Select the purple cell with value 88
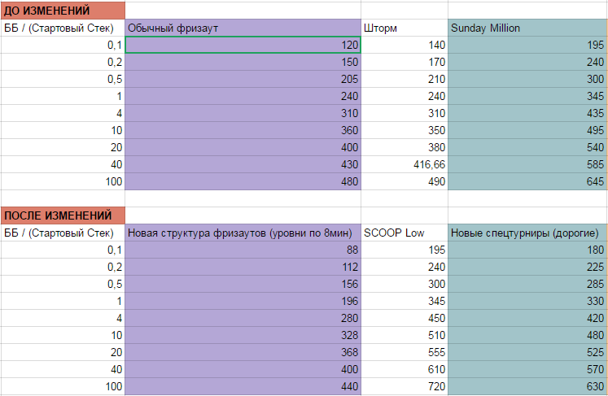This screenshot has width=608, height=396. tap(243, 250)
